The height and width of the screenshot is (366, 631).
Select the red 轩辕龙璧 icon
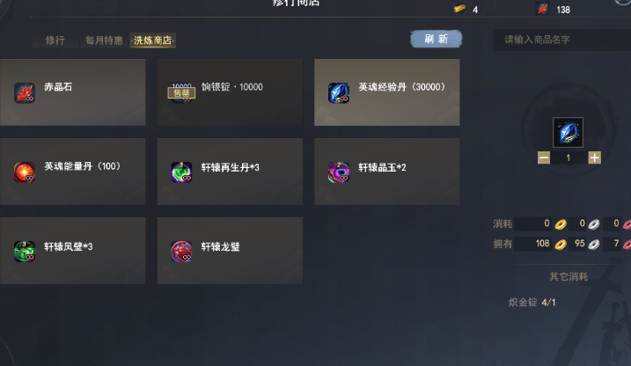click(181, 252)
